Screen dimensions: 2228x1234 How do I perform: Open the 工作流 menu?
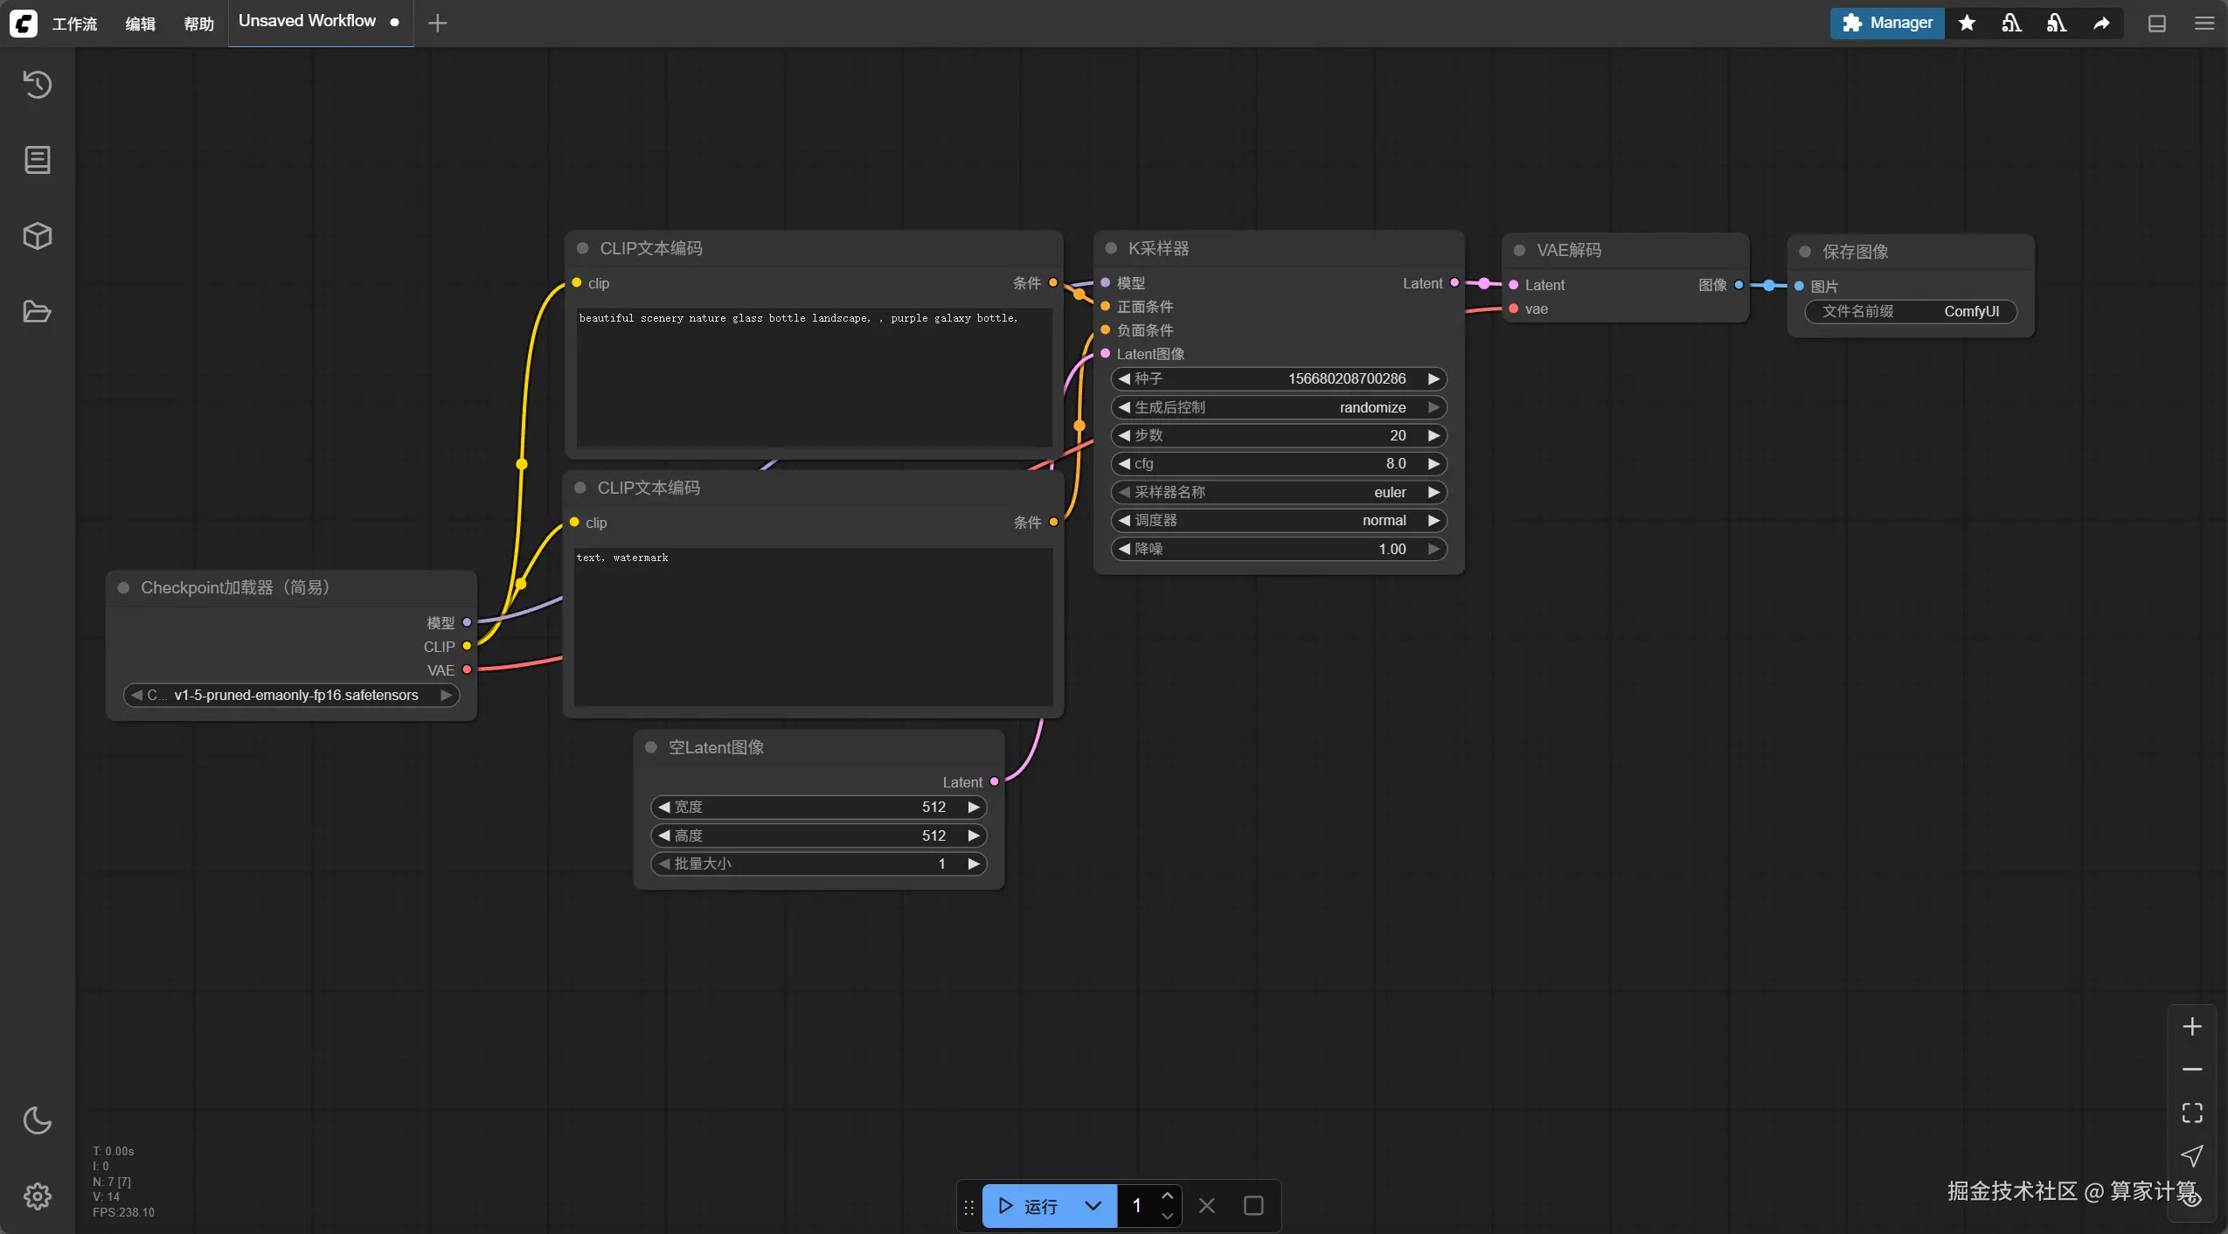74,24
